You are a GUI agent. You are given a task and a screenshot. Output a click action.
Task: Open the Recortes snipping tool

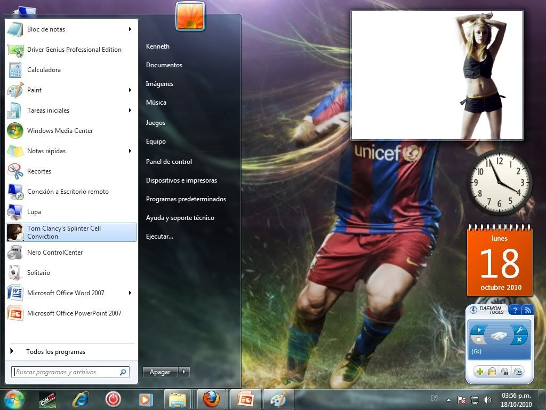pyautogui.click(x=72, y=171)
